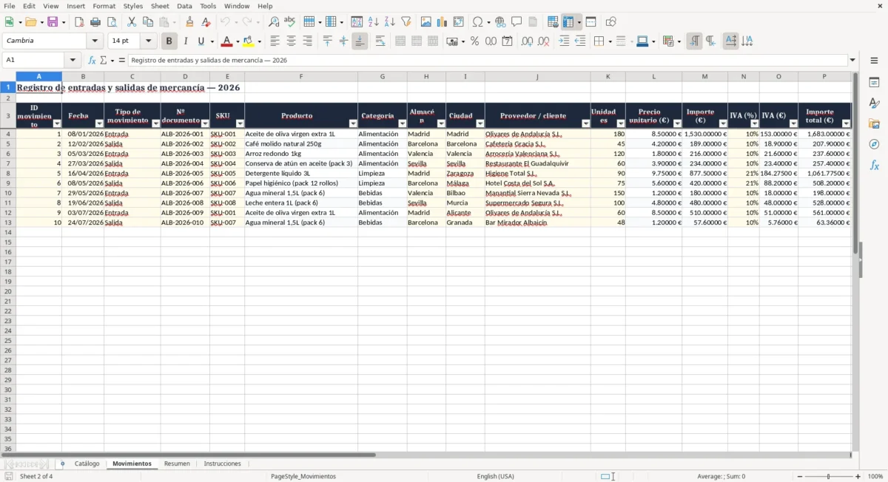888x482 pixels.
Task: Toggle Underline formatting
Action: [201, 41]
